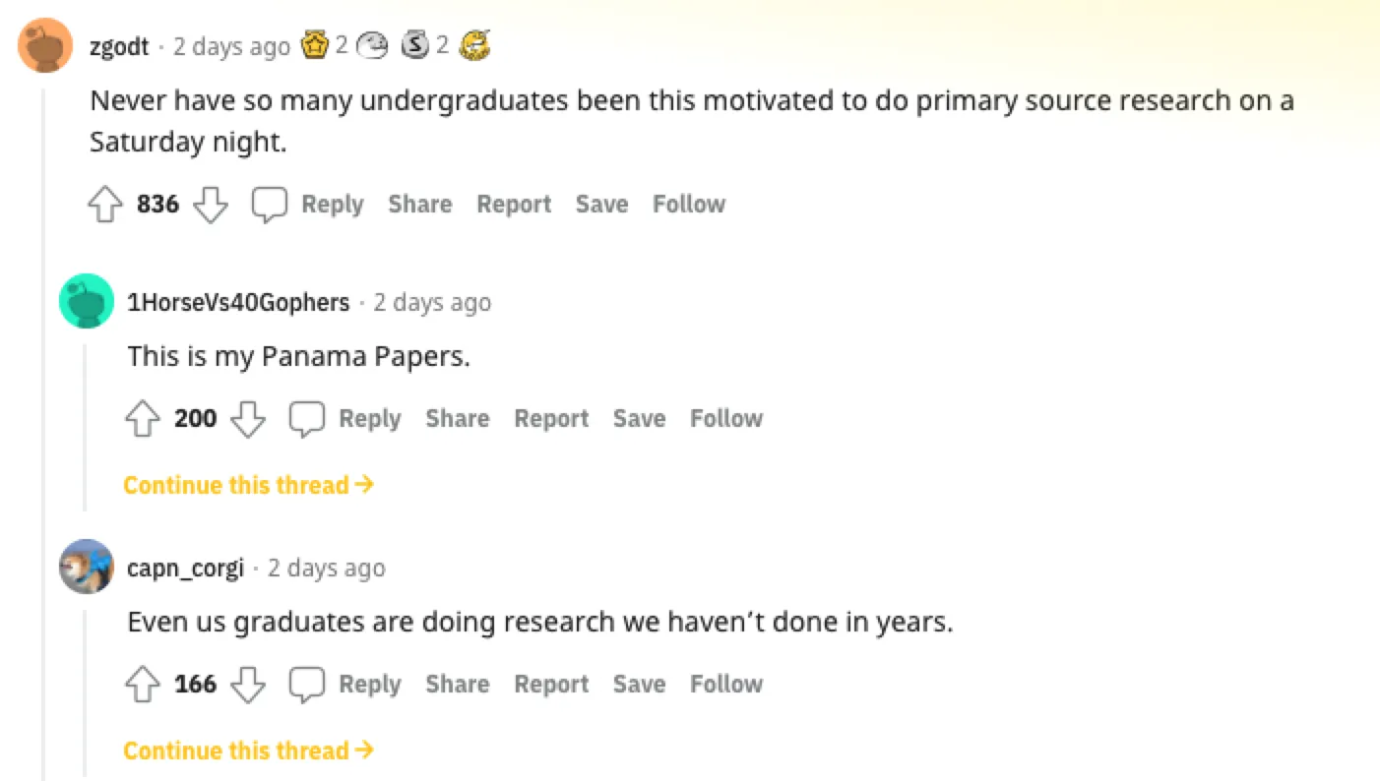Continue the thread under capn_corgi's comment
This screenshot has height=781, width=1380.
point(248,751)
